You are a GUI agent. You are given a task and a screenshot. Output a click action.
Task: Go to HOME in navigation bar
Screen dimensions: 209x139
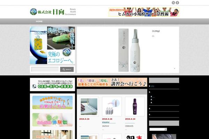[39, 21]
